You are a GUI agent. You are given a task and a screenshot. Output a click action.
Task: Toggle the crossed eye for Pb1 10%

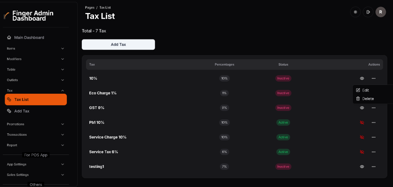pos(362,122)
